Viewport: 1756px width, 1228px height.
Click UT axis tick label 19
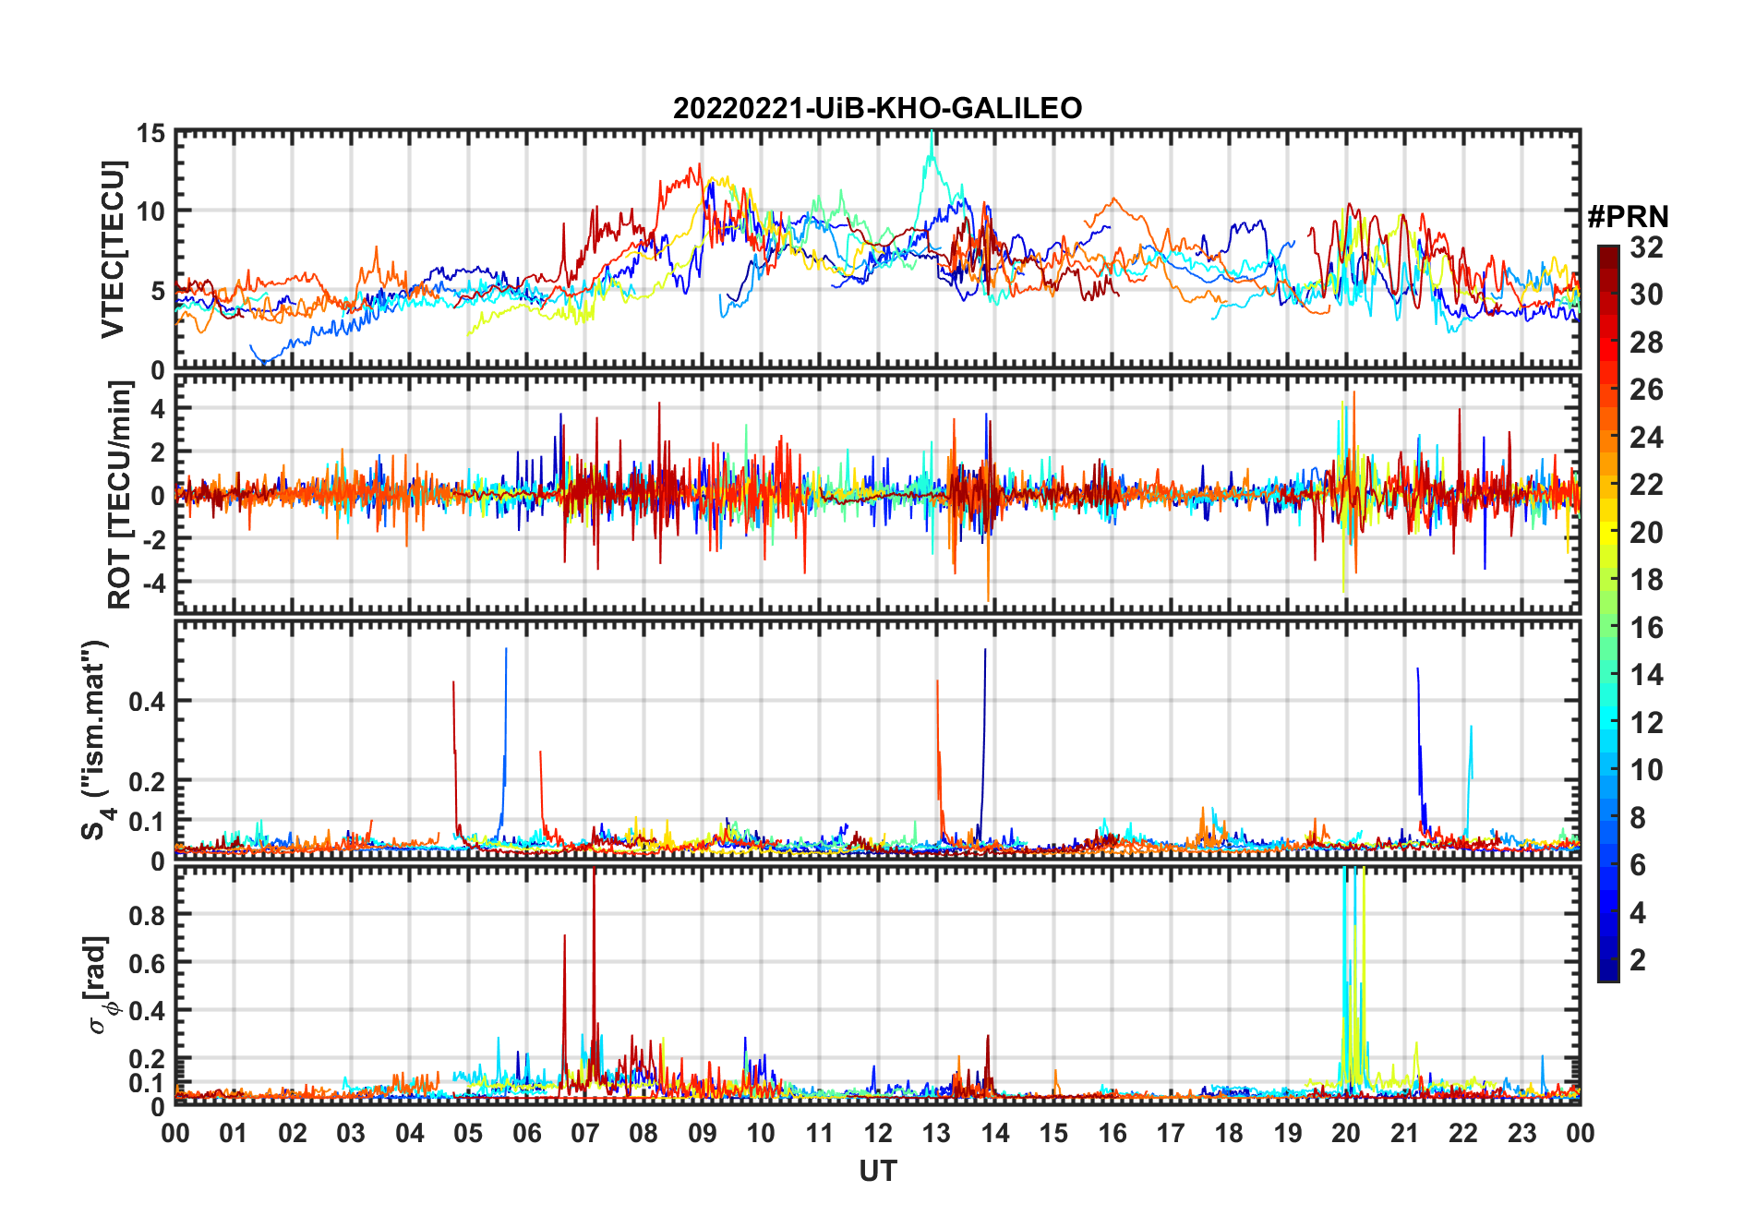(1288, 1133)
